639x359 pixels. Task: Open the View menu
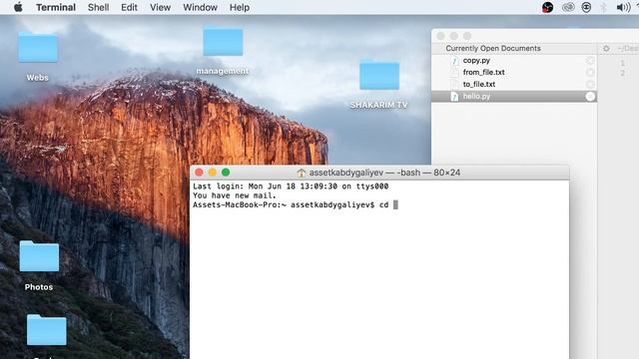pyautogui.click(x=160, y=7)
